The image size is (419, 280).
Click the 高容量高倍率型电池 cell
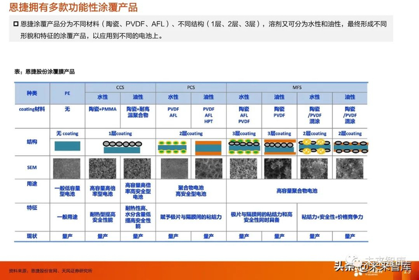pyautogui.click(x=102, y=191)
